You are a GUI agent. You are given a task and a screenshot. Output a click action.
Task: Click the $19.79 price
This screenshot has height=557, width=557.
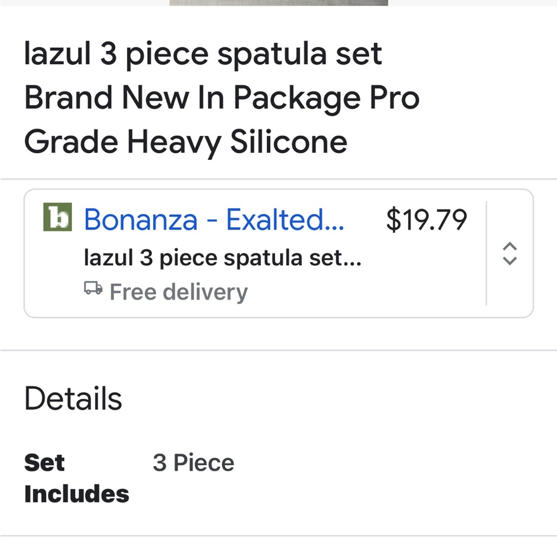[x=427, y=219]
